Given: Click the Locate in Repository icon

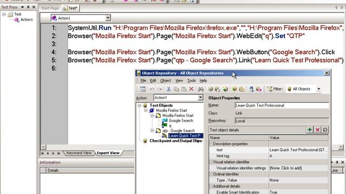Looking at the screenshot, I should click(242, 89).
